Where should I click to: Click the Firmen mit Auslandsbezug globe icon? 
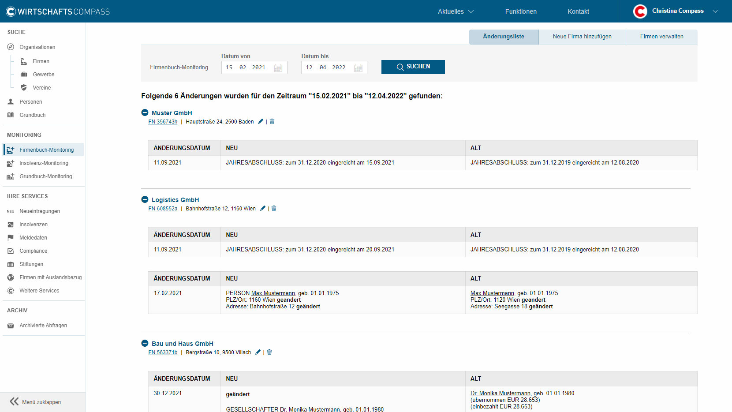11,277
